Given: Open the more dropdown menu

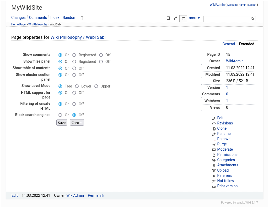Looking at the screenshot, I should click(194, 18).
